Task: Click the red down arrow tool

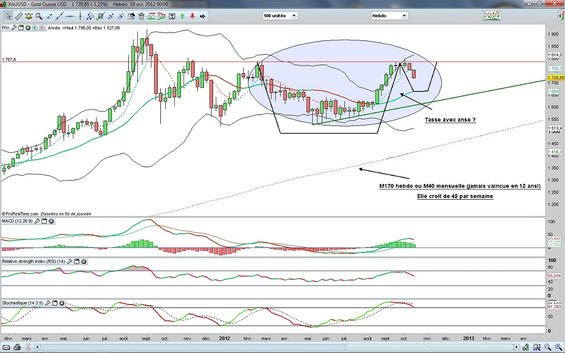Action: coord(192,16)
